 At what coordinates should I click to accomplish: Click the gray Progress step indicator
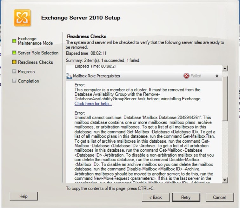tap(14, 71)
